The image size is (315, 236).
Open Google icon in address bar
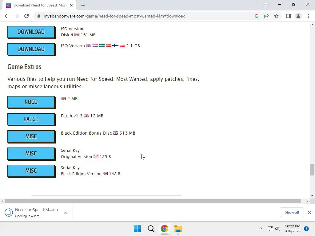click(x=256, y=16)
